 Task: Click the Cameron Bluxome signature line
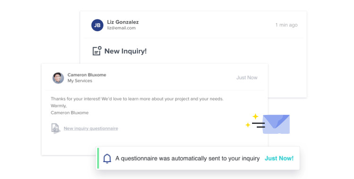69,113
